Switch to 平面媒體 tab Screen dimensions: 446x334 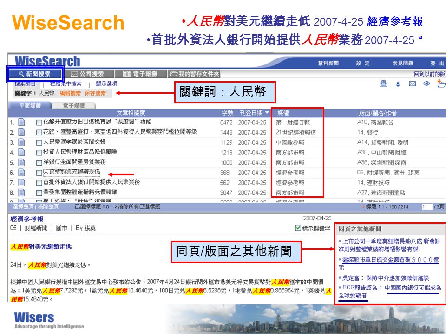pos(30,106)
